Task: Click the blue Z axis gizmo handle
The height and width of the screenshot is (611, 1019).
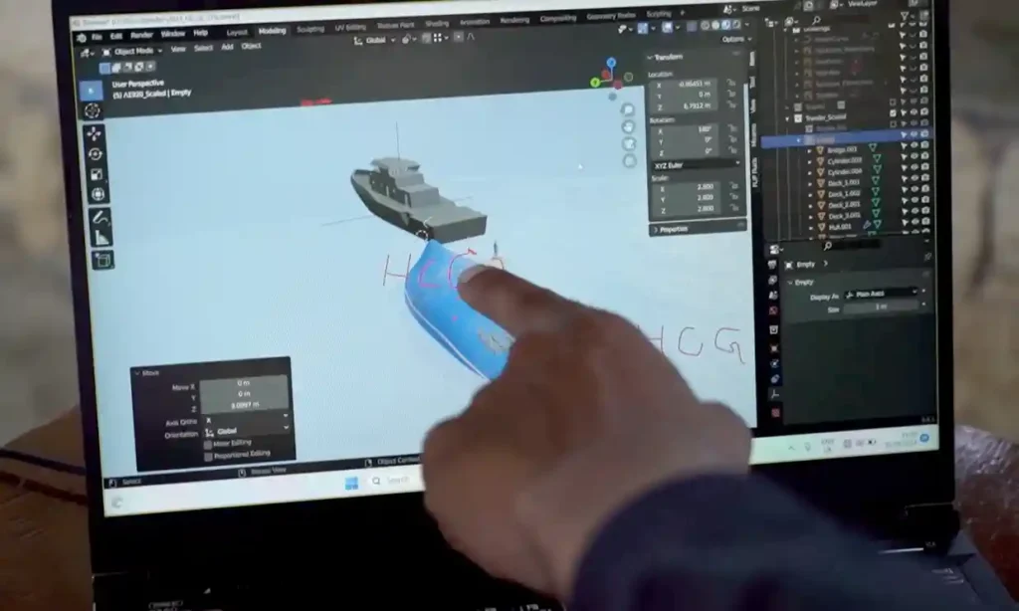Action: [x=611, y=63]
